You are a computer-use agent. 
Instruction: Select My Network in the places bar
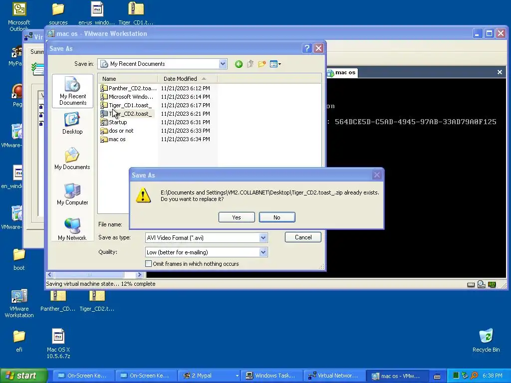click(72, 229)
